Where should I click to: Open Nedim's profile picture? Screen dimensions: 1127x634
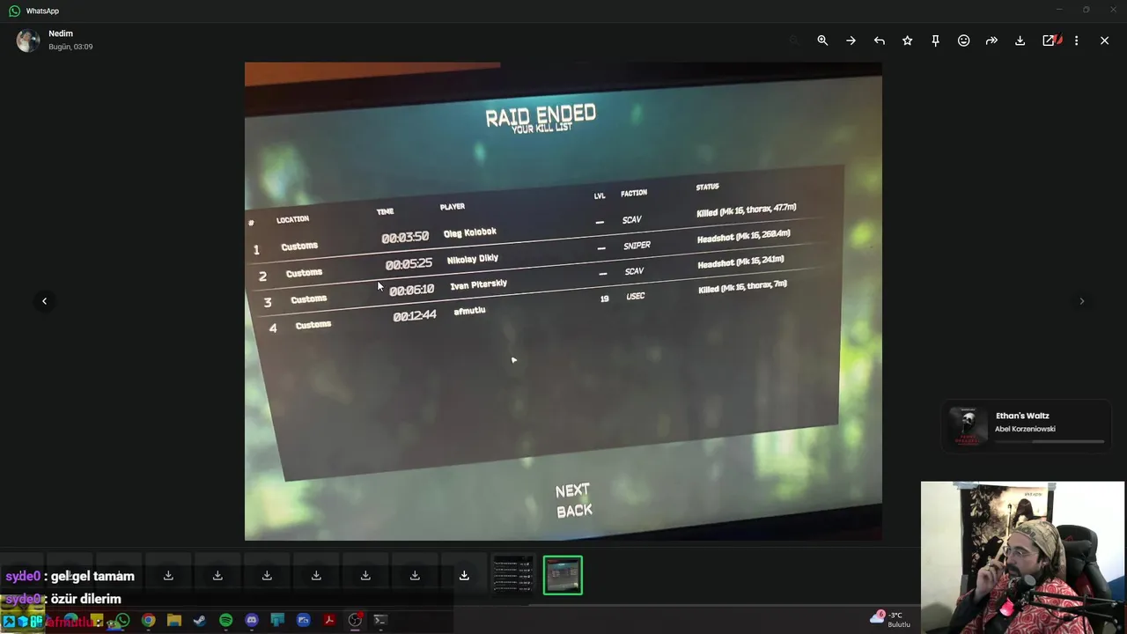pos(28,41)
